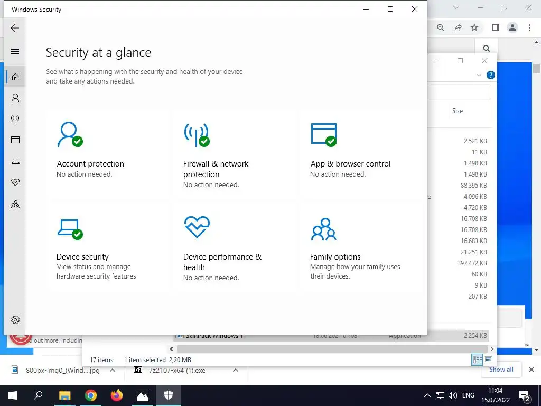Screen dimensions: 541x406
Task: Open network tray icon
Action: [x=440, y=395]
